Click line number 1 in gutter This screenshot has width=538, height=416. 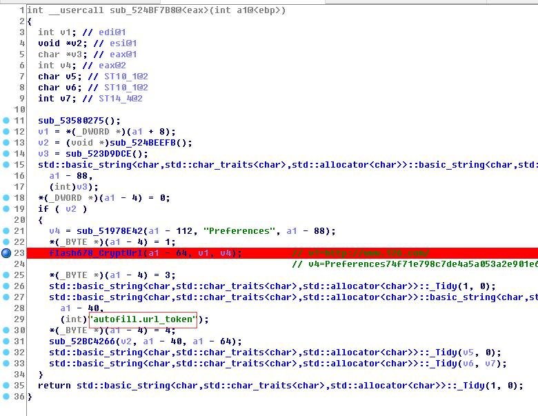coord(22,10)
